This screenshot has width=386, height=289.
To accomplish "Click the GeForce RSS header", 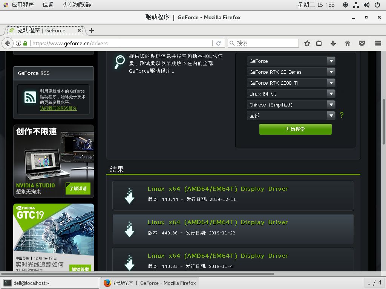I will (54, 73).
